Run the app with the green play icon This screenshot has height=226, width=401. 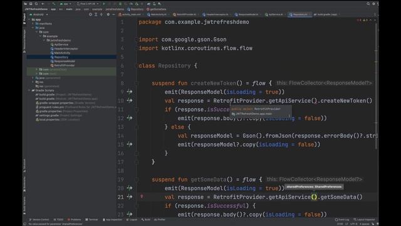point(104,4)
